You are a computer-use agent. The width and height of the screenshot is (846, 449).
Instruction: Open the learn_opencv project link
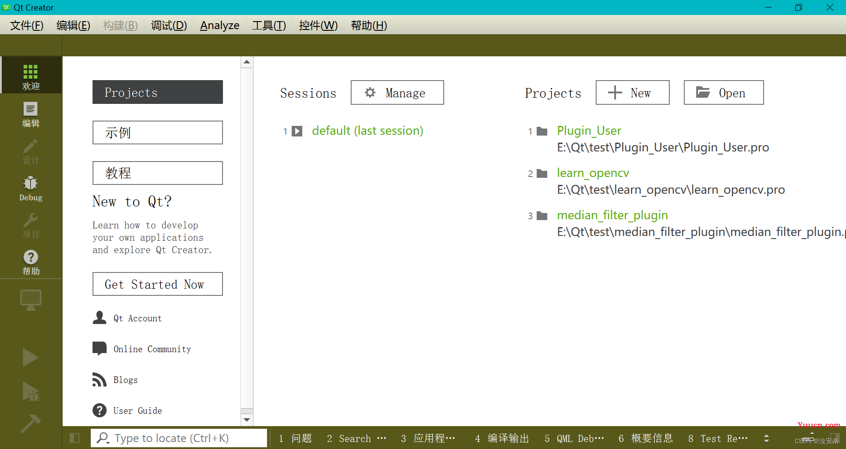(593, 173)
